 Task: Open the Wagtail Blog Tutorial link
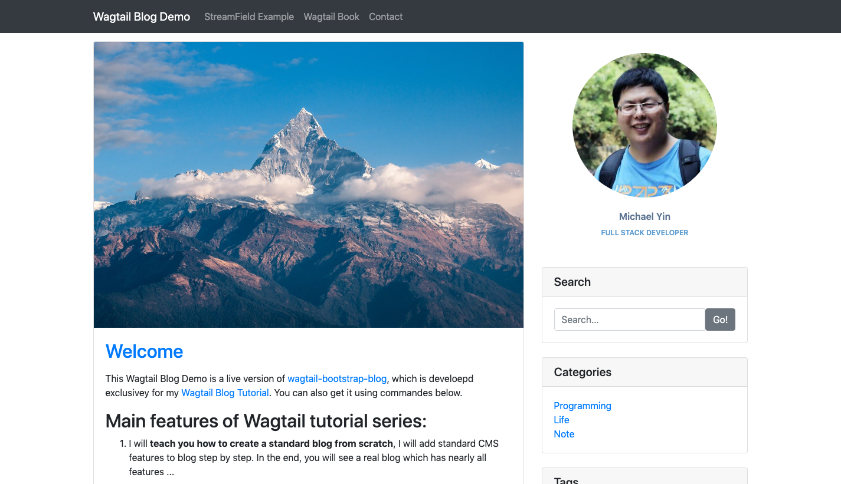coord(225,393)
